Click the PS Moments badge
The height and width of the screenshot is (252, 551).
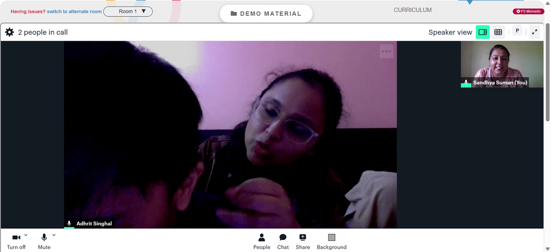tap(528, 11)
